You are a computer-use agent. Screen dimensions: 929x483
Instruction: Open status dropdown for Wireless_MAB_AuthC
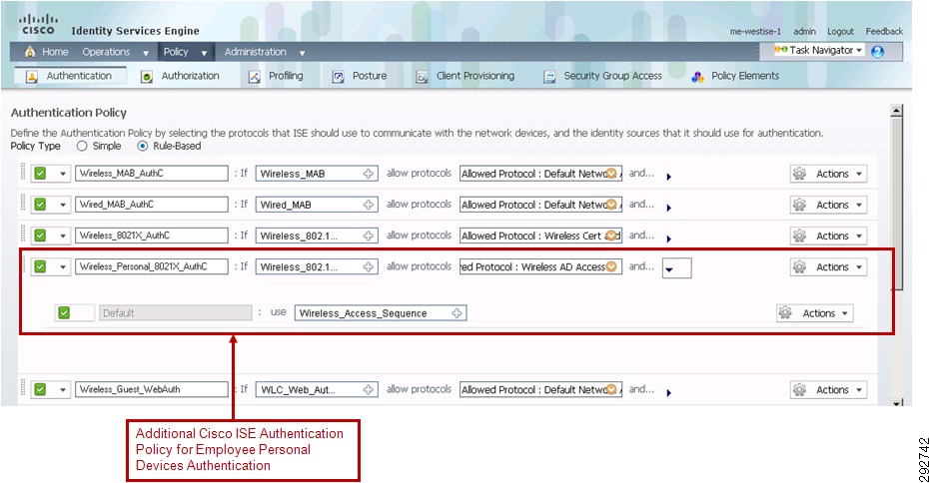(x=62, y=174)
